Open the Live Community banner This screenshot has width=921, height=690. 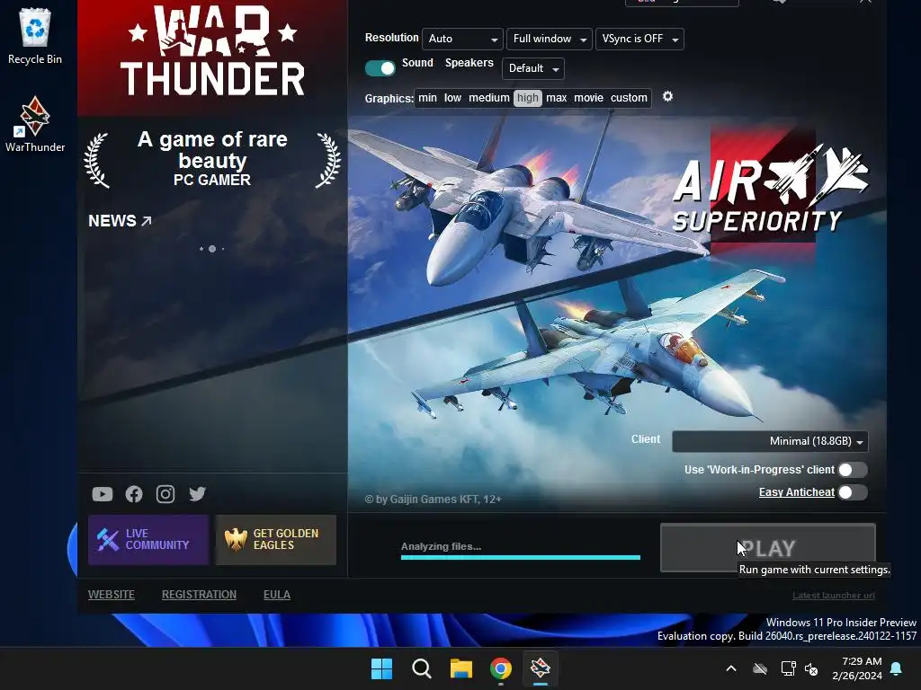coord(148,540)
